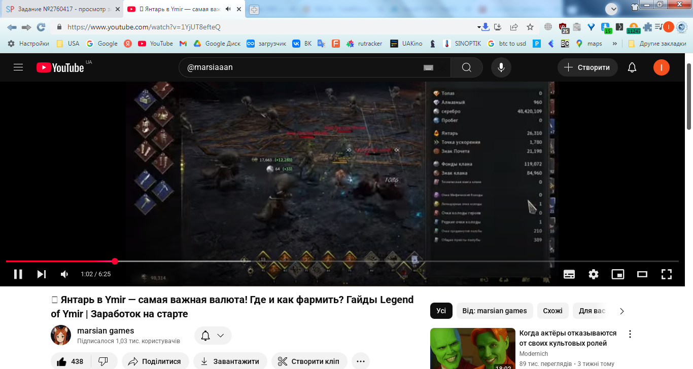Go back in browser history
Screen dimensions: 693x369
click(12, 27)
